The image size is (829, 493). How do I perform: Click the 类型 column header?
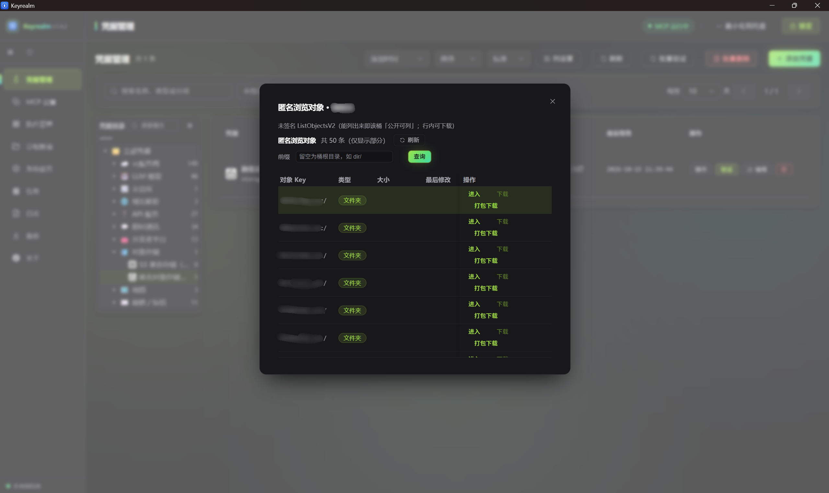click(x=344, y=180)
